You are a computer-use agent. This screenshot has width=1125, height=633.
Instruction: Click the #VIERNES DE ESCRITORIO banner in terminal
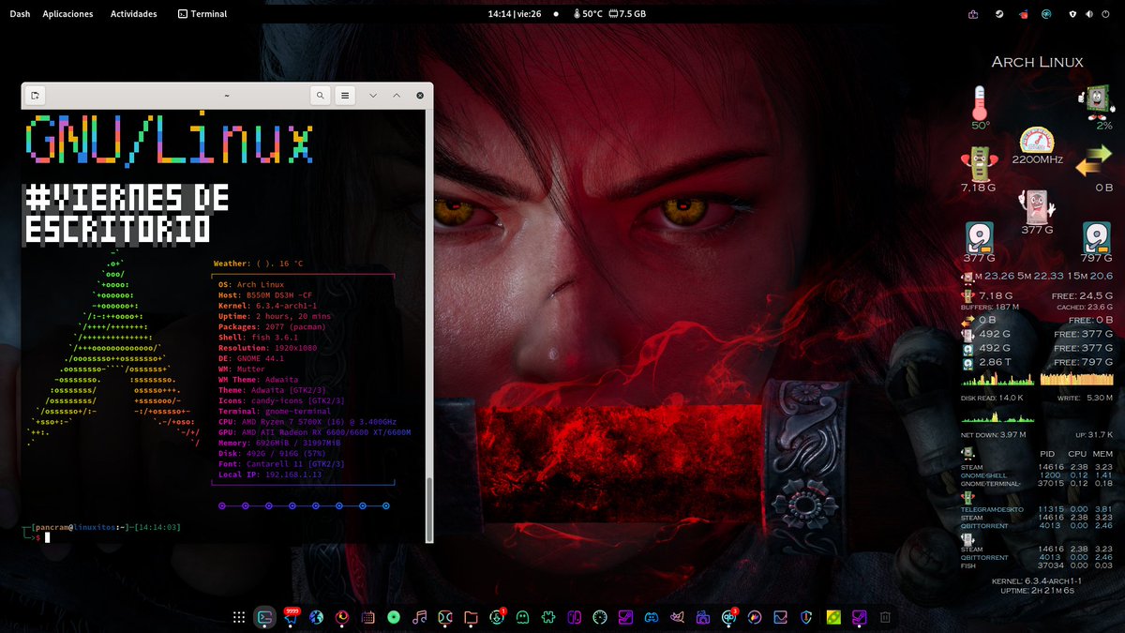tap(127, 214)
